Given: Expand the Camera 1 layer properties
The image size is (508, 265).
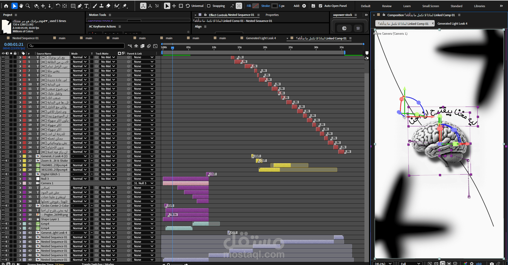Looking at the screenshot, I should coord(20,183).
